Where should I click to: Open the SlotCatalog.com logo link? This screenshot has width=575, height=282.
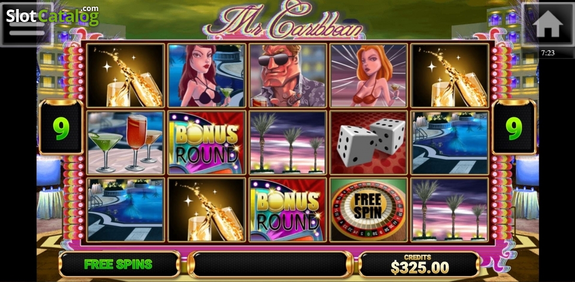tap(52, 16)
